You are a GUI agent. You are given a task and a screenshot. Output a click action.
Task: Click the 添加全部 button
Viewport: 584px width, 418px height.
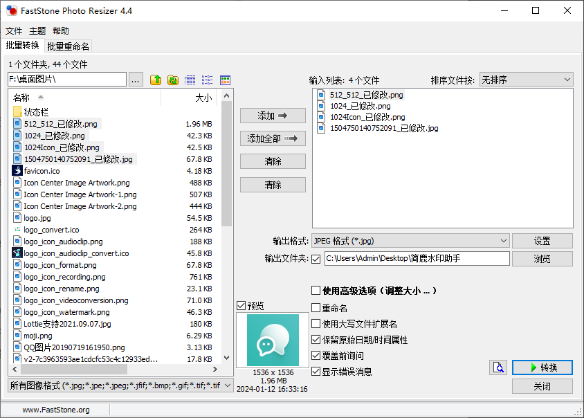tap(273, 138)
